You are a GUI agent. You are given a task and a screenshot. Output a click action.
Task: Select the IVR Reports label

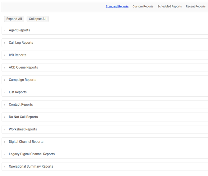[17, 55]
